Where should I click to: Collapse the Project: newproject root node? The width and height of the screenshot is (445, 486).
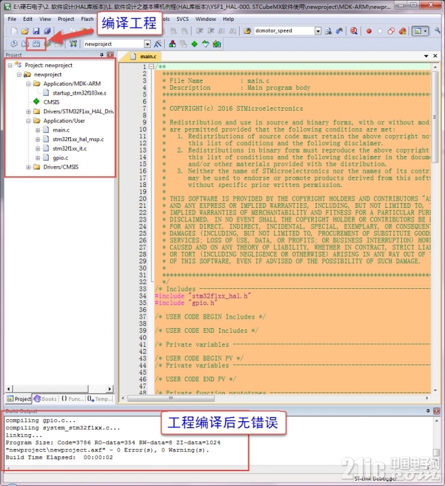10,65
